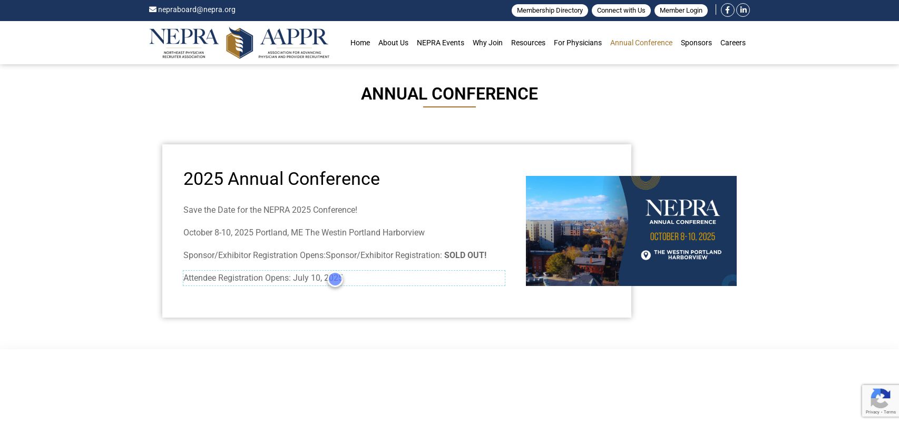This screenshot has height=424, width=899.
Task: Click Connect with Us button
Action: (621, 11)
